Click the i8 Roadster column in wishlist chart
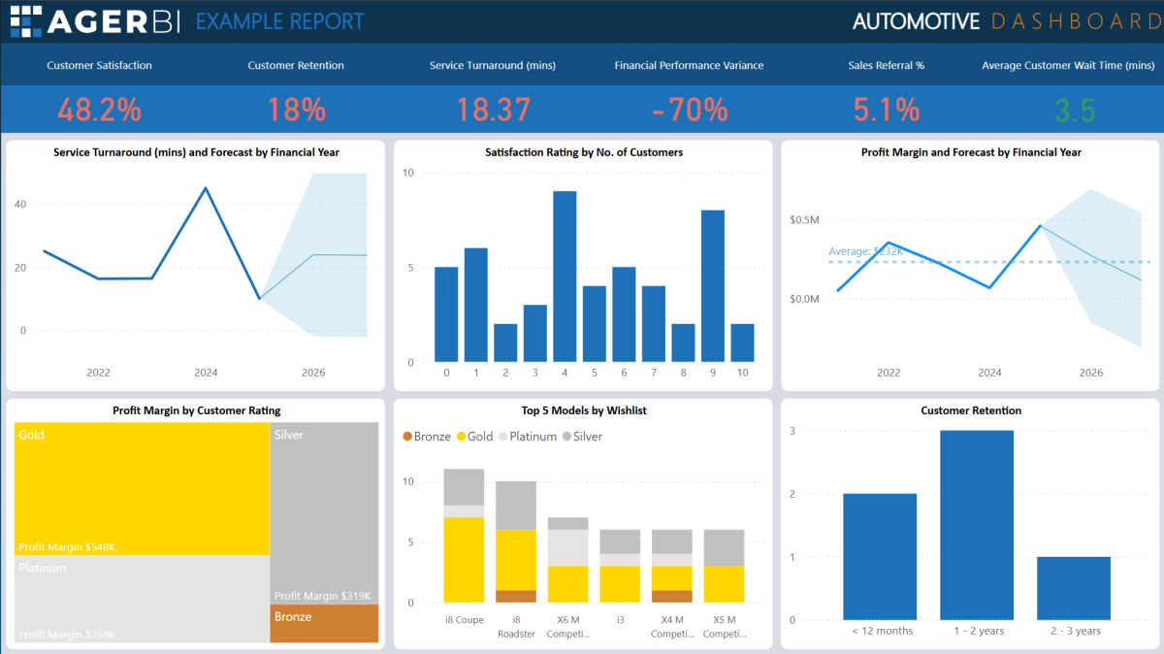Image resolution: width=1164 pixels, height=654 pixels. (516, 543)
